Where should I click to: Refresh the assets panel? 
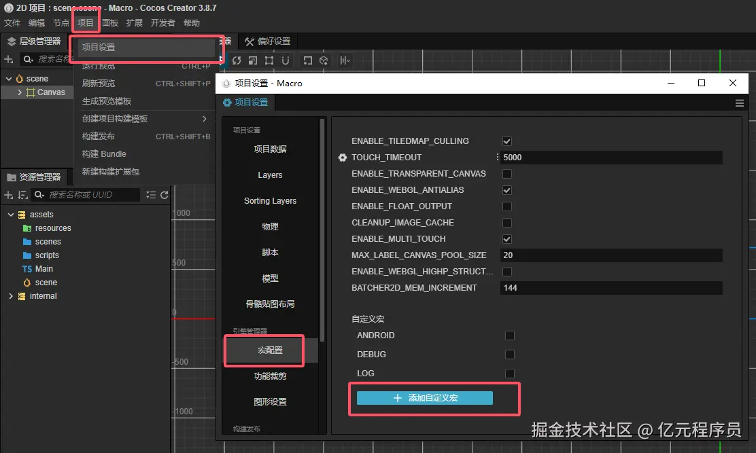165,195
